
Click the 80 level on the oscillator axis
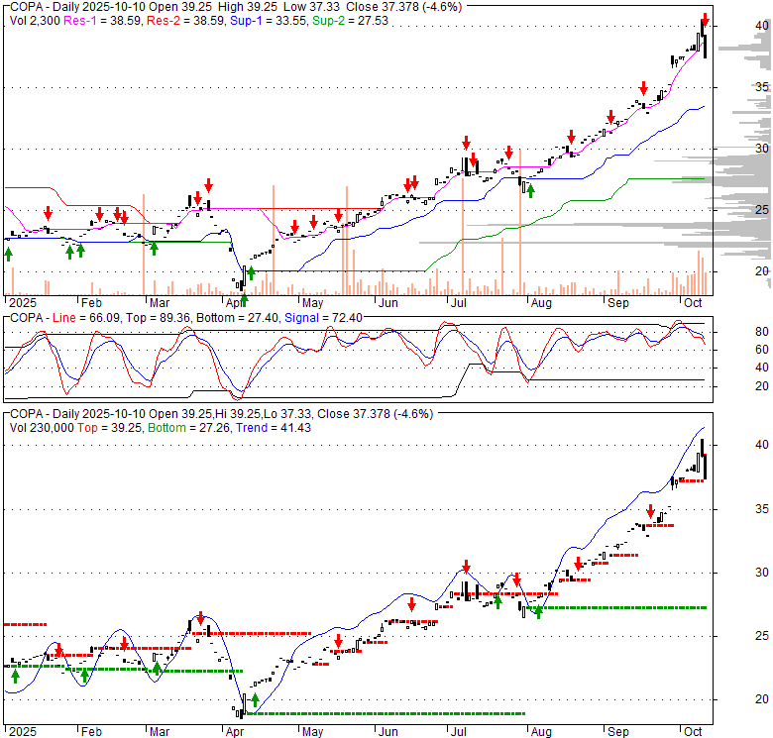coord(735,331)
